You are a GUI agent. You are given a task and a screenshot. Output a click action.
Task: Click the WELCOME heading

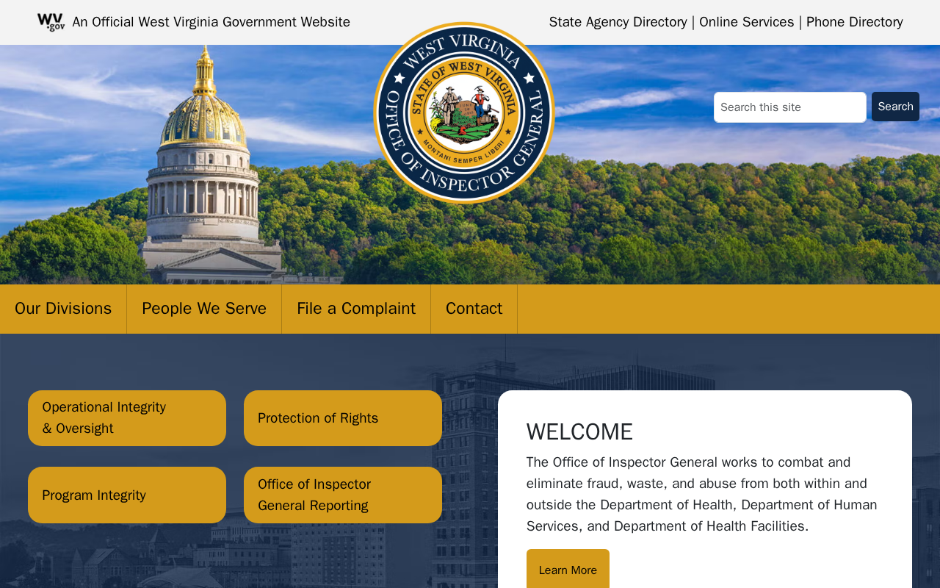[x=579, y=432]
